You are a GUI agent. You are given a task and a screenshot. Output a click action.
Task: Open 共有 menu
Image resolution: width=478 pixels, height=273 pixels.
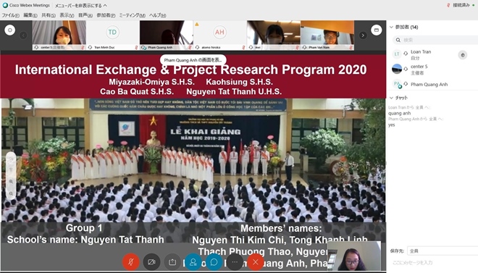(49, 15)
